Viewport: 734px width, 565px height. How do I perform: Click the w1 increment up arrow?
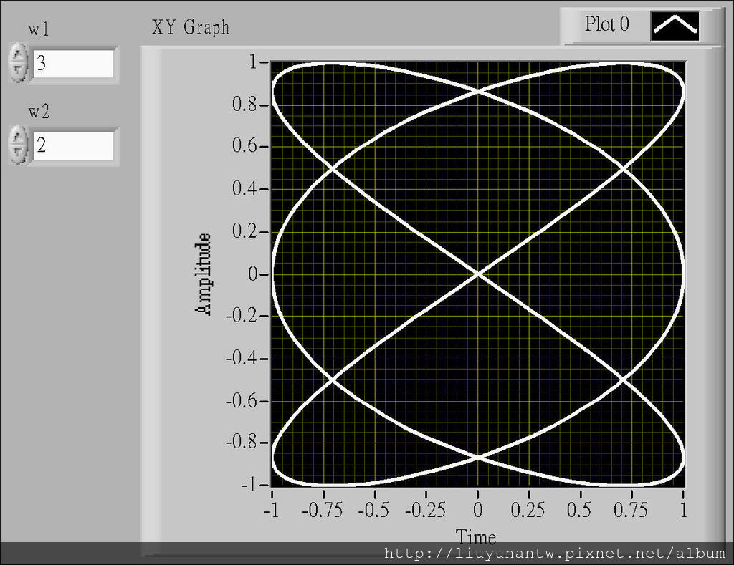coord(19,55)
